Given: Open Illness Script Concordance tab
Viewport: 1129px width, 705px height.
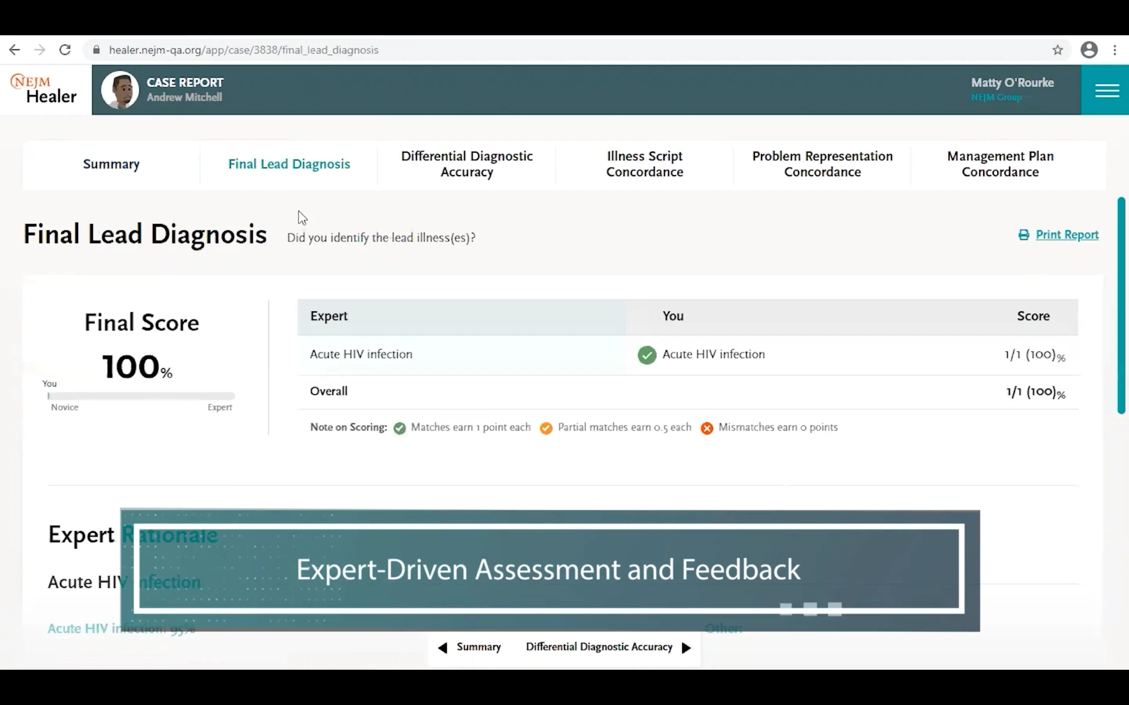Looking at the screenshot, I should (x=644, y=164).
